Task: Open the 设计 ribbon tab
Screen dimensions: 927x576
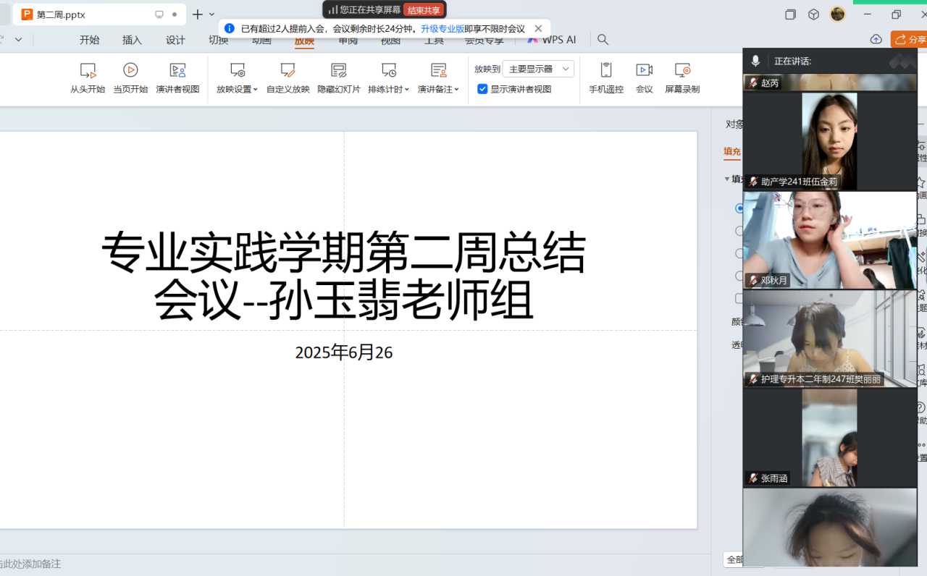Action: (x=175, y=40)
